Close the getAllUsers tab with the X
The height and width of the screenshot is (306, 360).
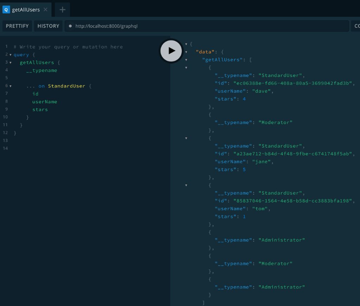tap(45, 9)
